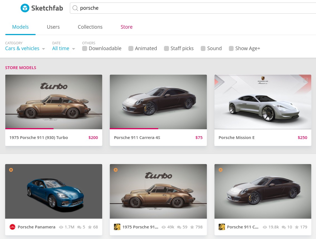Open the Cars & vehicles category dropdown
Image resolution: width=316 pixels, height=239 pixels.
(25, 48)
